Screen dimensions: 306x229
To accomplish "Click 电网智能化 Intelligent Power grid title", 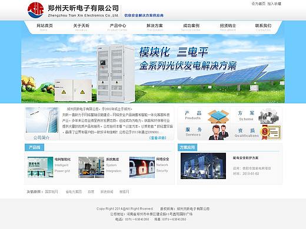I will click(62, 165).
